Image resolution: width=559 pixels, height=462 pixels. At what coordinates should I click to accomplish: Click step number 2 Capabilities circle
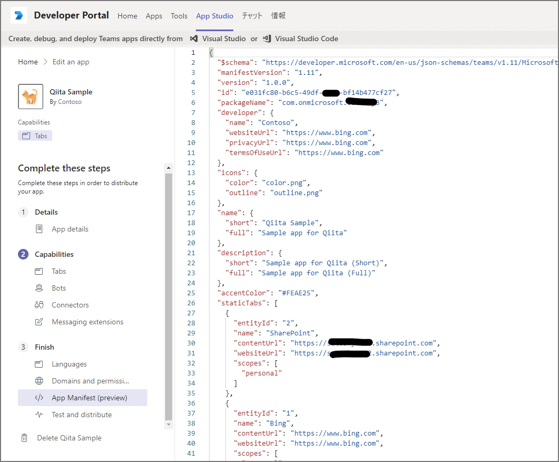point(23,254)
